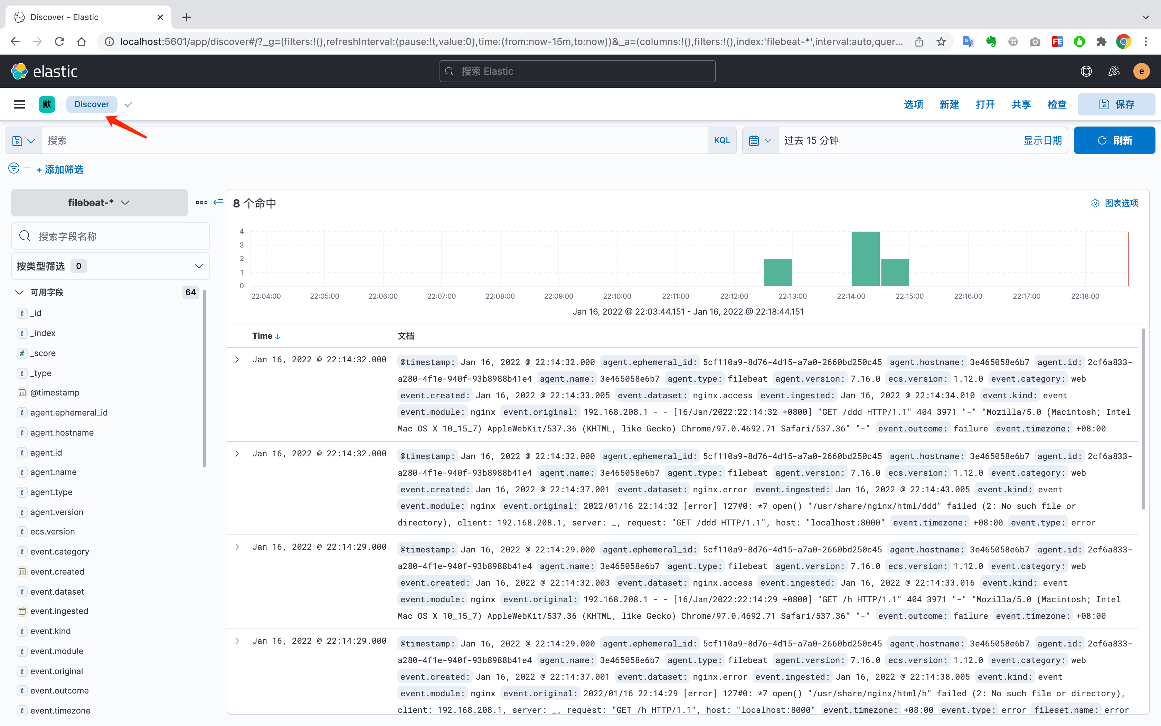Click the Time column sort arrow

pyautogui.click(x=278, y=337)
